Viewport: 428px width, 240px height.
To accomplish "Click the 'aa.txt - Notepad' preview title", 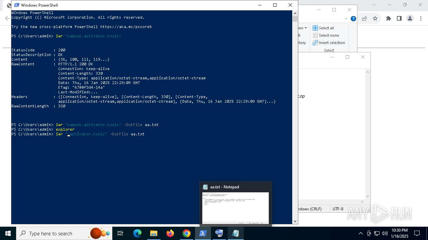I will (x=224, y=187).
